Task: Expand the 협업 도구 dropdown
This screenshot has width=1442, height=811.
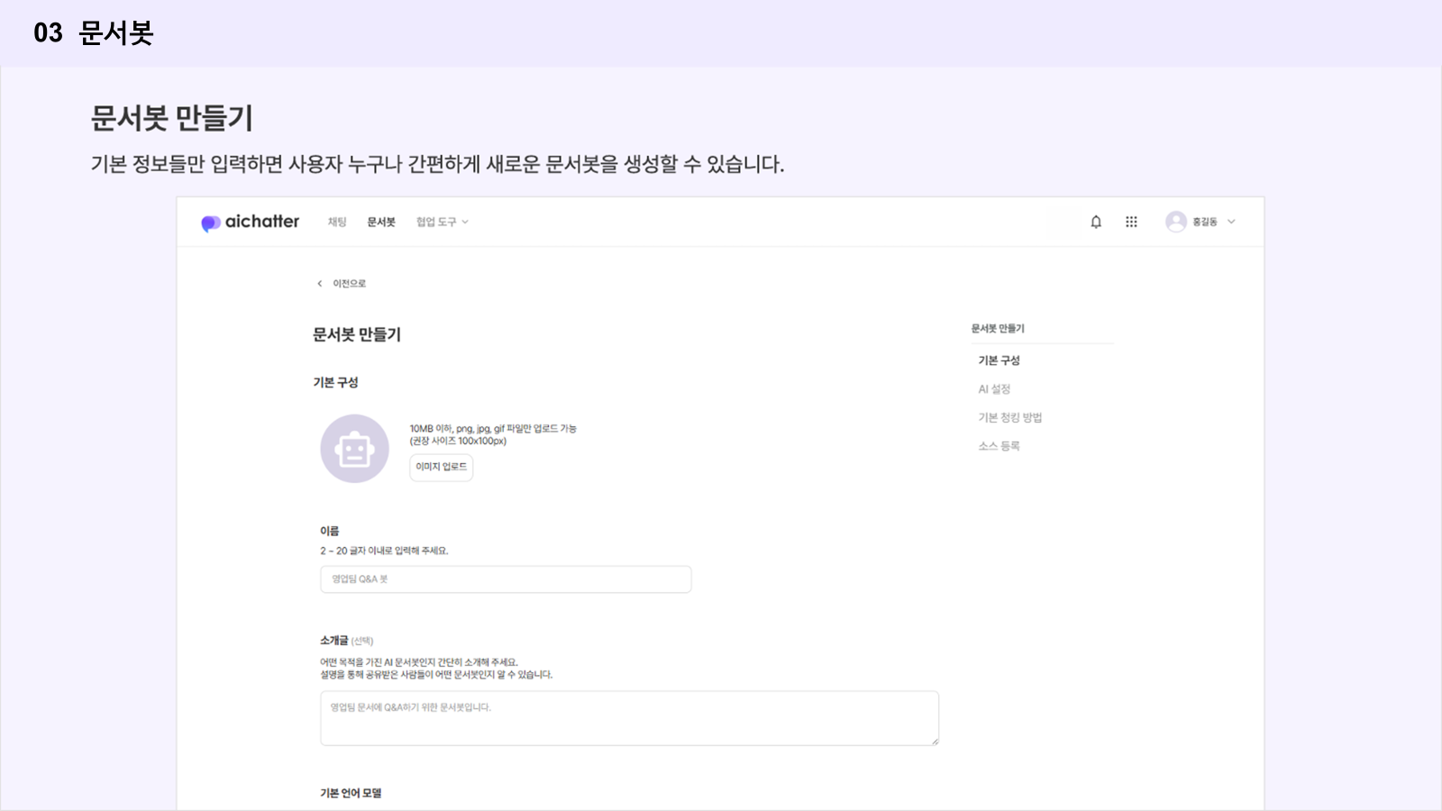Action: tap(442, 222)
